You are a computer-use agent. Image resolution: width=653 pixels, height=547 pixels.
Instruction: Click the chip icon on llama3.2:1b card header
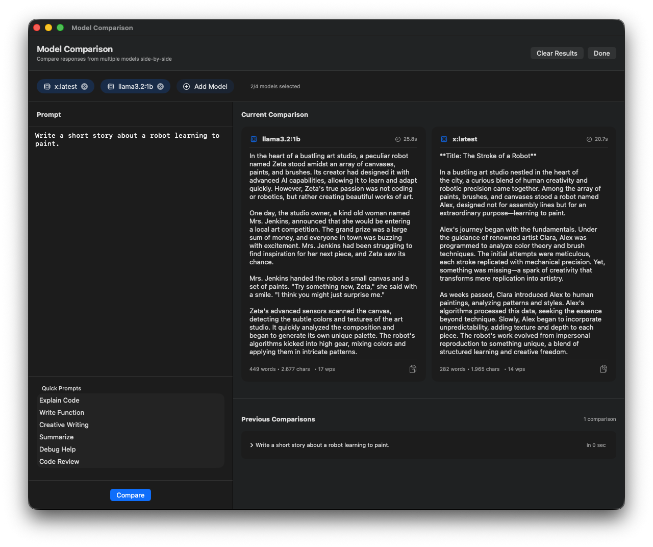pyautogui.click(x=254, y=139)
